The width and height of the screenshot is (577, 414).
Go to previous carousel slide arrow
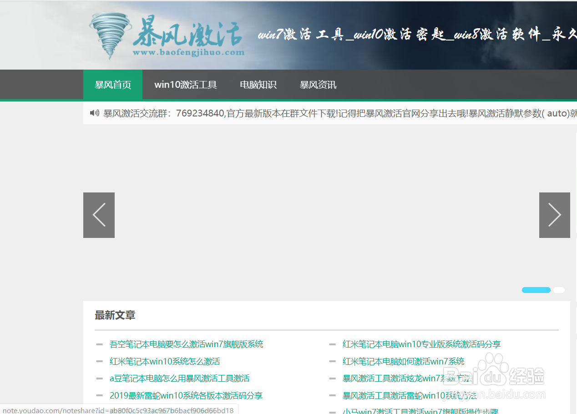(99, 215)
